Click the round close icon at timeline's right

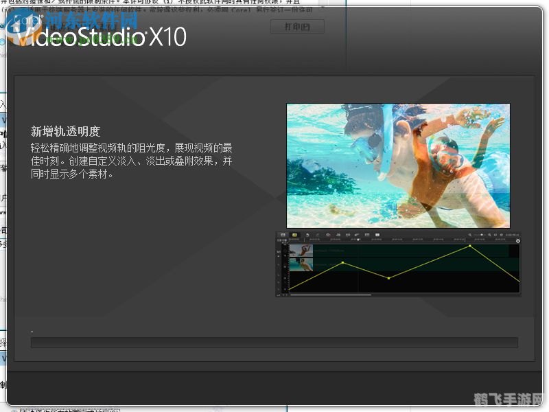click(517, 241)
